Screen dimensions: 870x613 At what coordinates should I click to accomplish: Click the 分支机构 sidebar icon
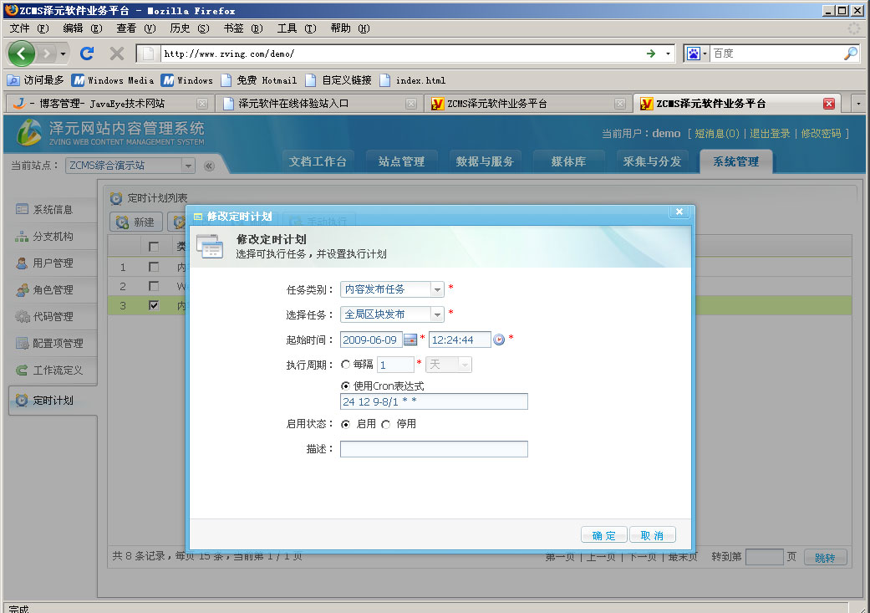22,237
